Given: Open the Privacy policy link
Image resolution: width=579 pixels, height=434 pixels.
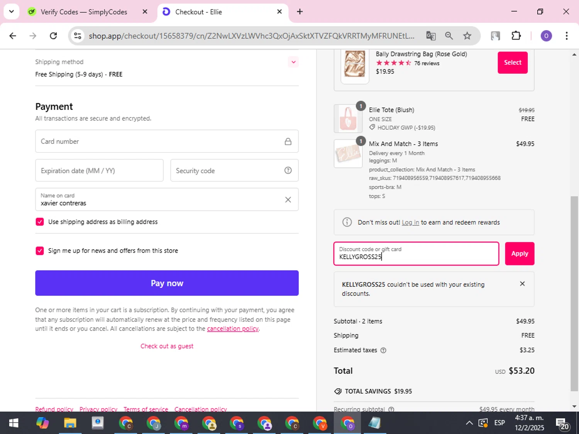Looking at the screenshot, I should point(98,409).
